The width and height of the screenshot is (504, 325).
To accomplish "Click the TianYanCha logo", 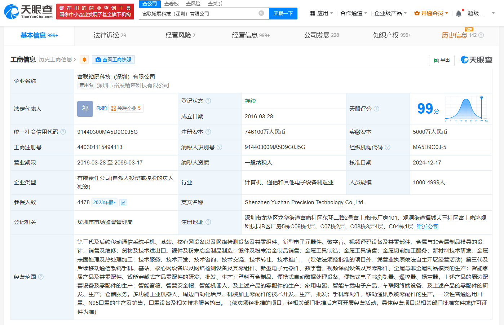I will pos(28,12).
